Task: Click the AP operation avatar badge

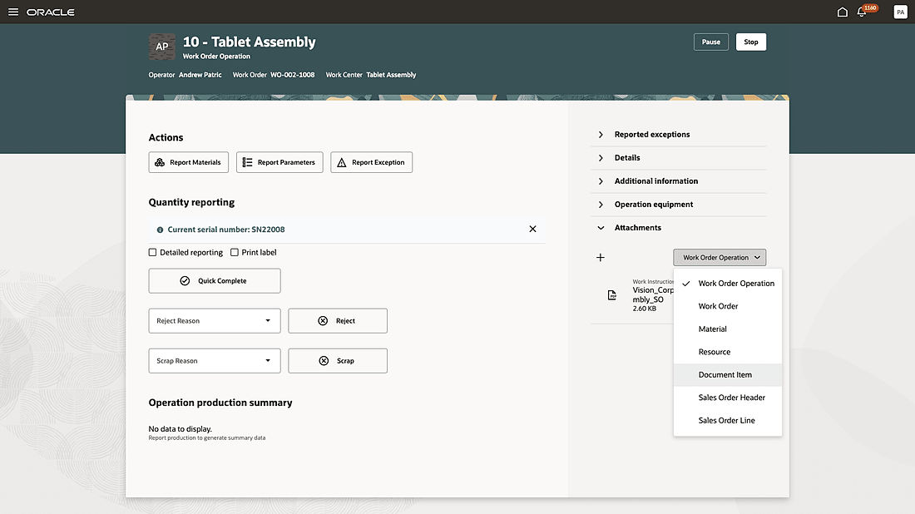Action: (161, 47)
